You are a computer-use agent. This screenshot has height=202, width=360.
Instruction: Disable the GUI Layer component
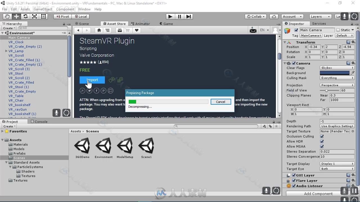click(294, 175)
